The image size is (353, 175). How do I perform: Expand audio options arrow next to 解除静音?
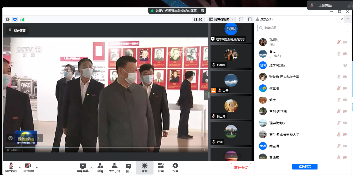20,168
